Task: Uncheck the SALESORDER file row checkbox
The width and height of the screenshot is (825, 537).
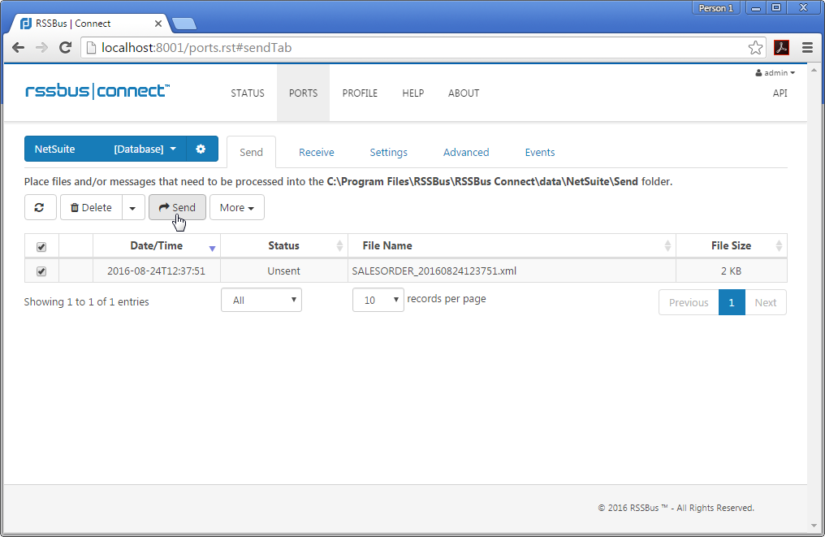Action: tap(41, 271)
